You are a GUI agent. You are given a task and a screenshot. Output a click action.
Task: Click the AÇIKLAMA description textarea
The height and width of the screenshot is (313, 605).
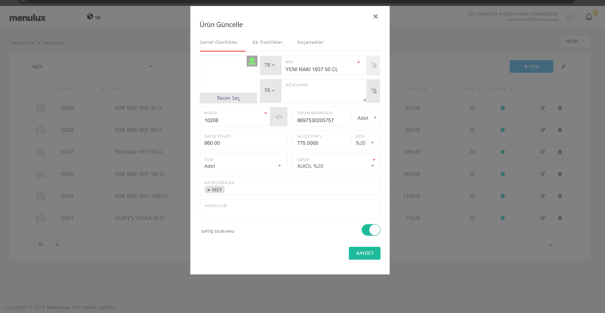click(x=324, y=91)
